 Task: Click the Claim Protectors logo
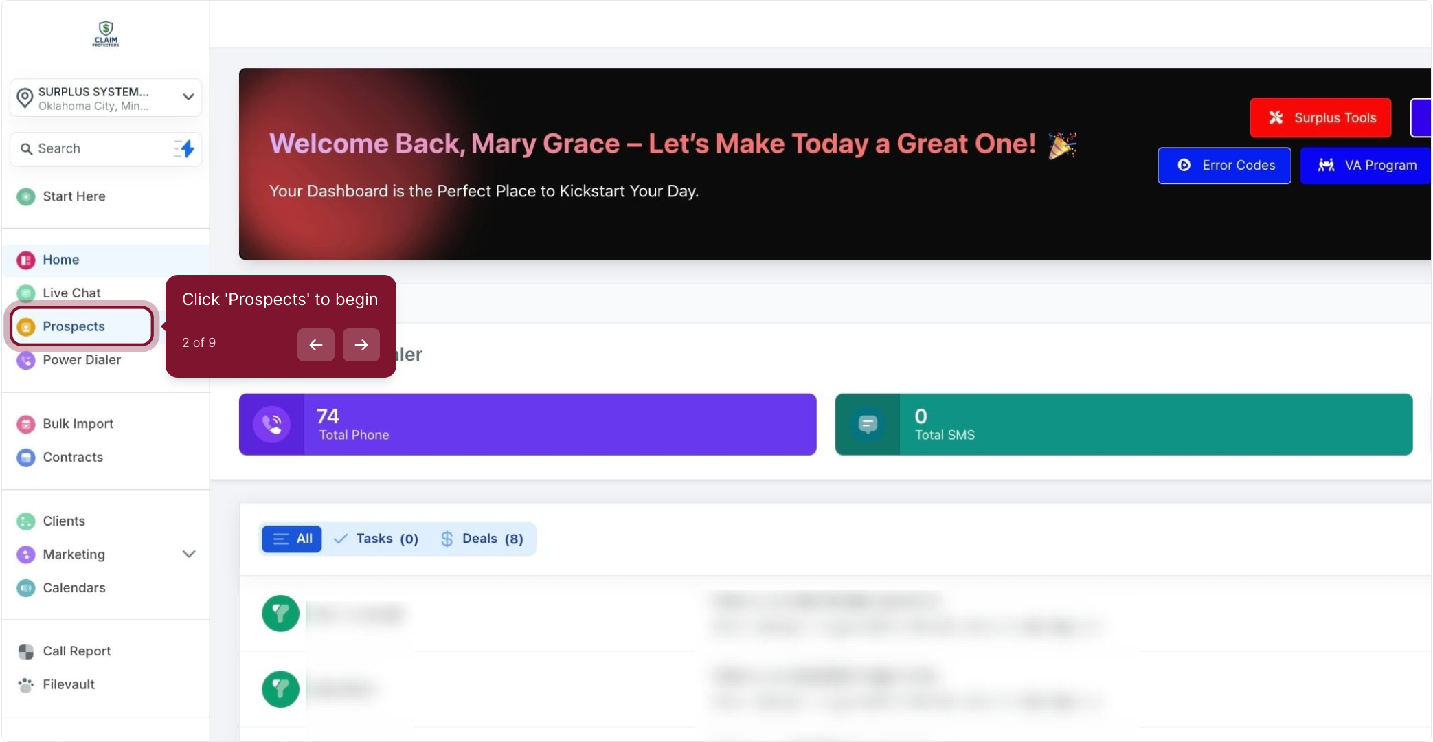coord(106,33)
